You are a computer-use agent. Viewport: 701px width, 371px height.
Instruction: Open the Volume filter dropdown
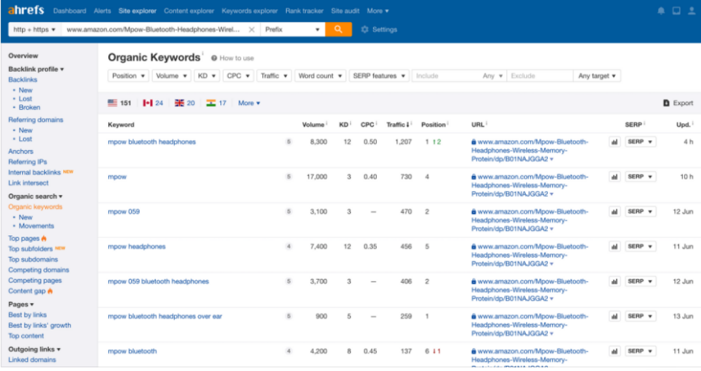coord(172,76)
